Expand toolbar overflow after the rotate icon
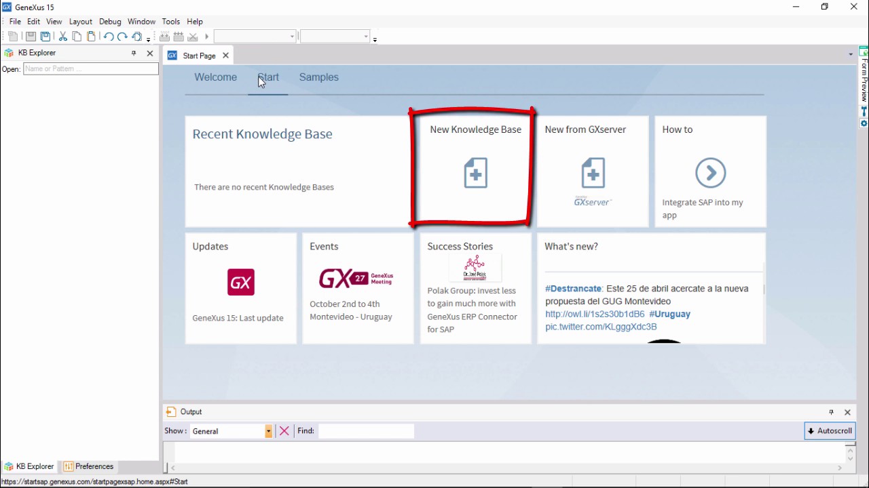The height and width of the screenshot is (488, 869). [x=149, y=39]
